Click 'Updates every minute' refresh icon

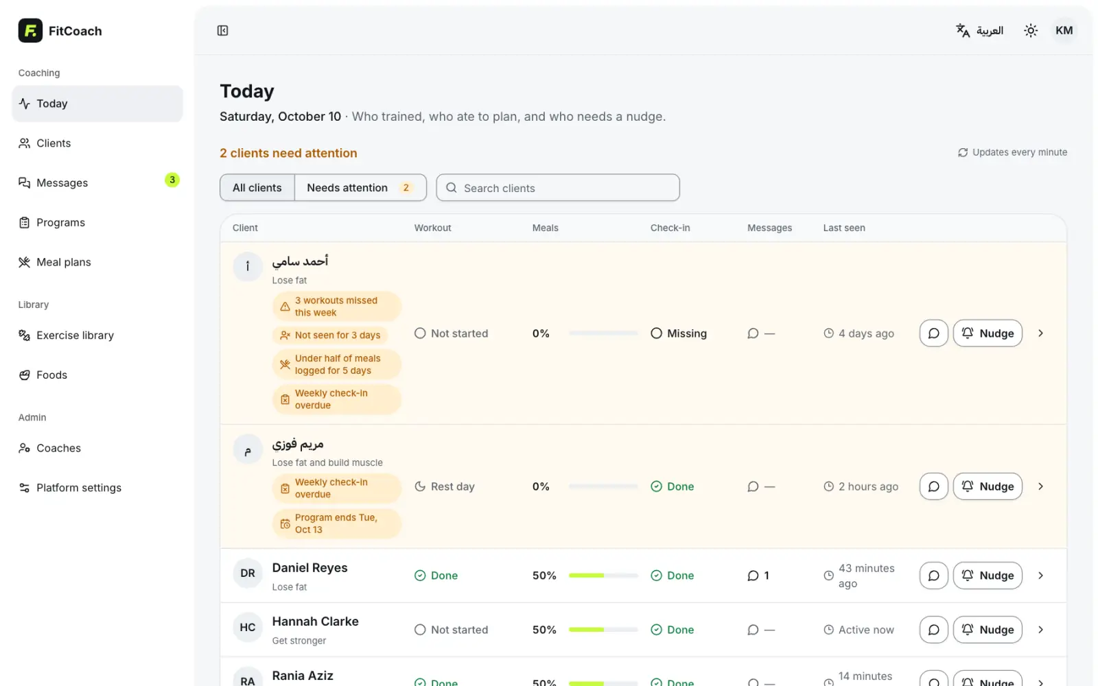point(963,152)
